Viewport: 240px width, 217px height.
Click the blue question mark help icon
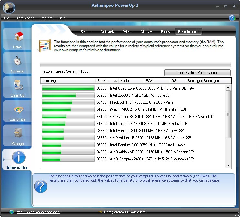pyautogui.click(x=41, y=186)
